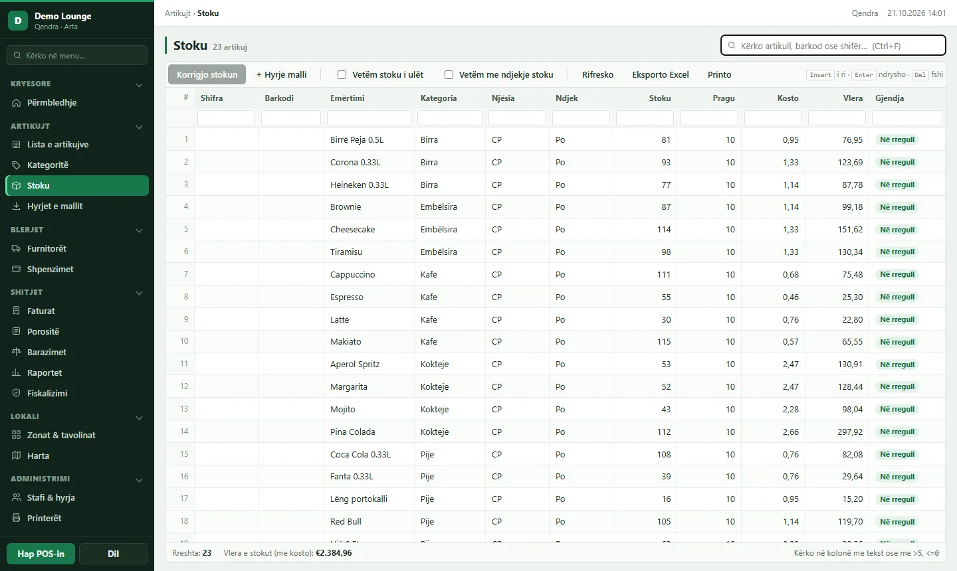Collapse the LOKALI section chevron
Viewport: 957px width, 571px height.
pos(139,418)
